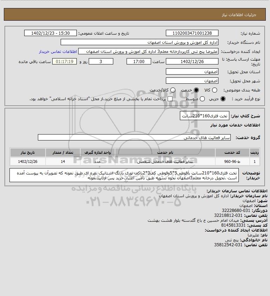The image size is (270, 296).
Task: Click the deadline hour field 17:00
Action: [139, 61]
